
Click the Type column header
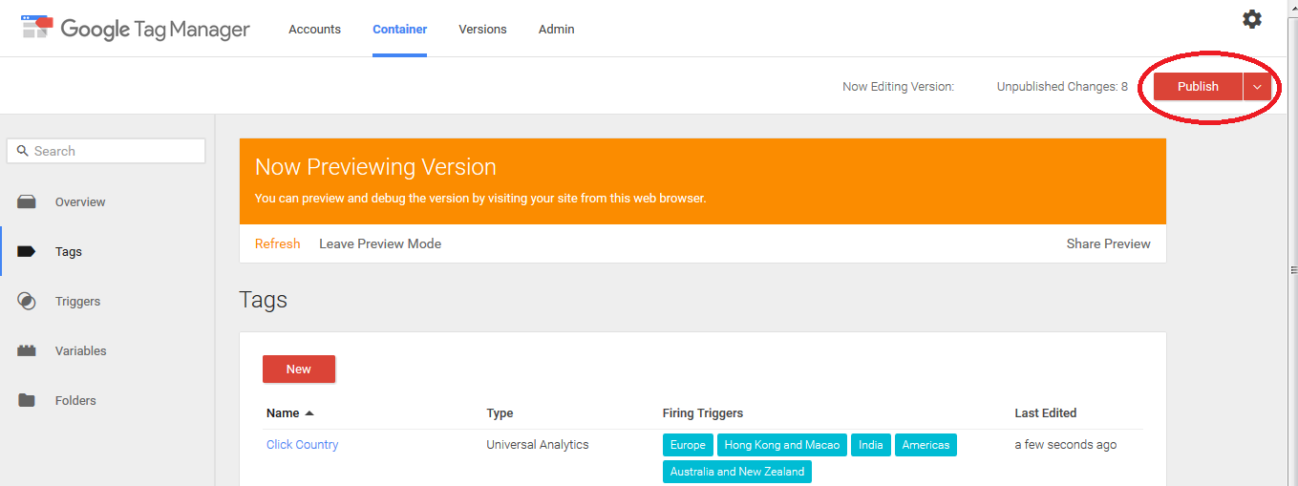[500, 413]
